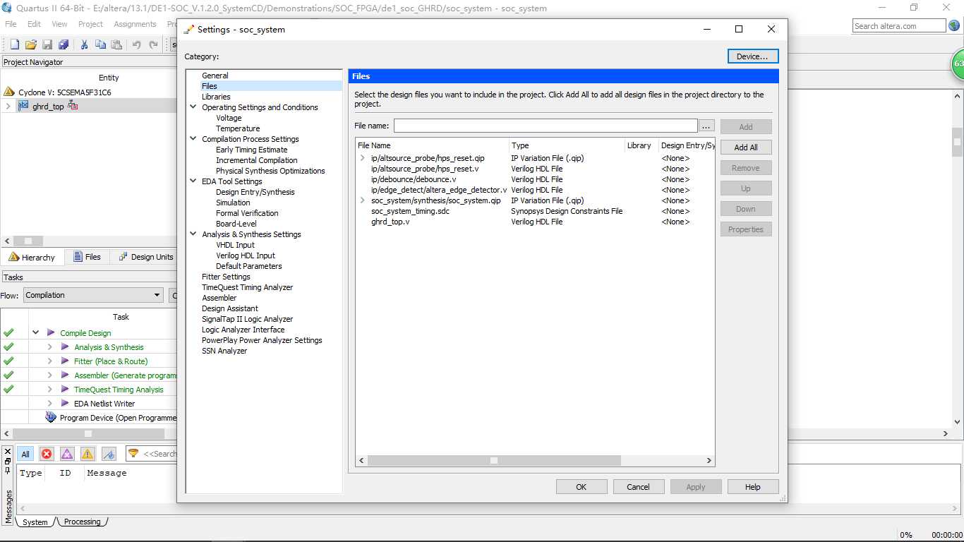Image resolution: width=964 pixels, height=542 pixels.
Task: Open the Flow Compilation dropdown
Action: [93, 295]
